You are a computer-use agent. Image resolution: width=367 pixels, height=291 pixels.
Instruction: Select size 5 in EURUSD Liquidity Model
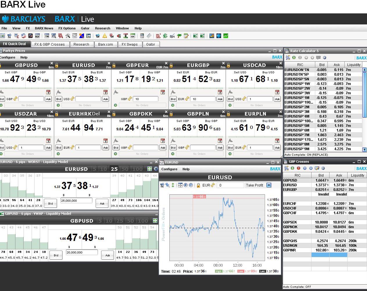(94, 169)
